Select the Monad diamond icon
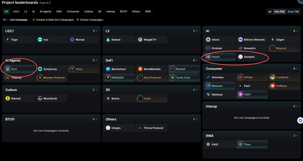This screenshot has width=303, height=161. (72, 40)
